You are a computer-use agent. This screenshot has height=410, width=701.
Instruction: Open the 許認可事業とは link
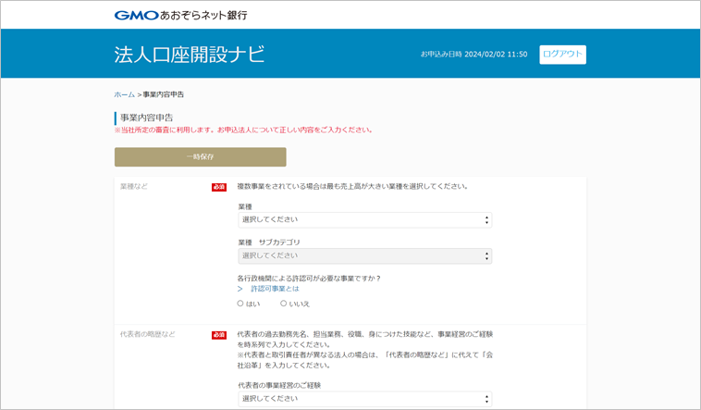(275, 289)
